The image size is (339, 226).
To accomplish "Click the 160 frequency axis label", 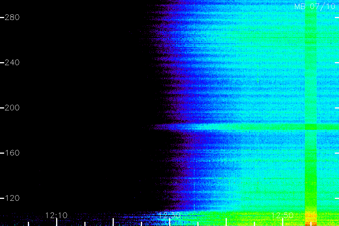I will 12,153.
